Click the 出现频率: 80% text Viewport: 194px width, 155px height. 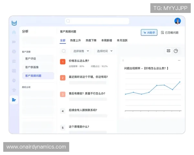(76, 66)
